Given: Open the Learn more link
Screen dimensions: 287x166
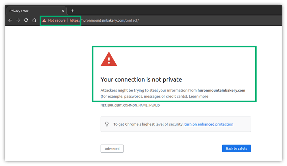Looking at the screenshot, I should click(198, 97).
